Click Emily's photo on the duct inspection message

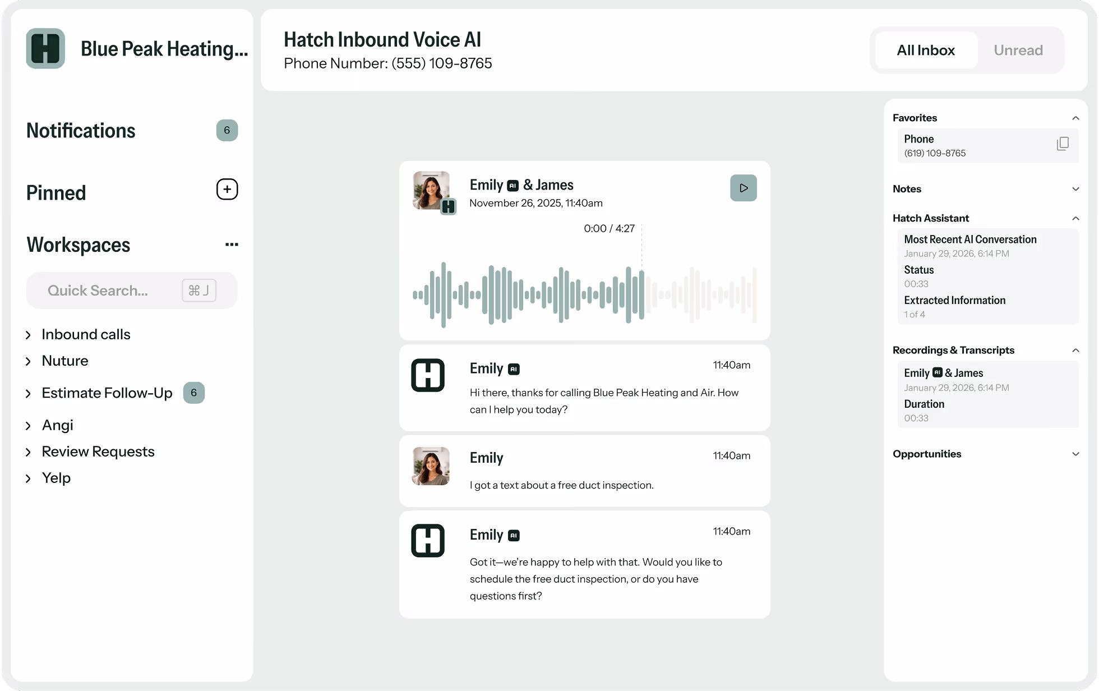click(x=431, y=466)
